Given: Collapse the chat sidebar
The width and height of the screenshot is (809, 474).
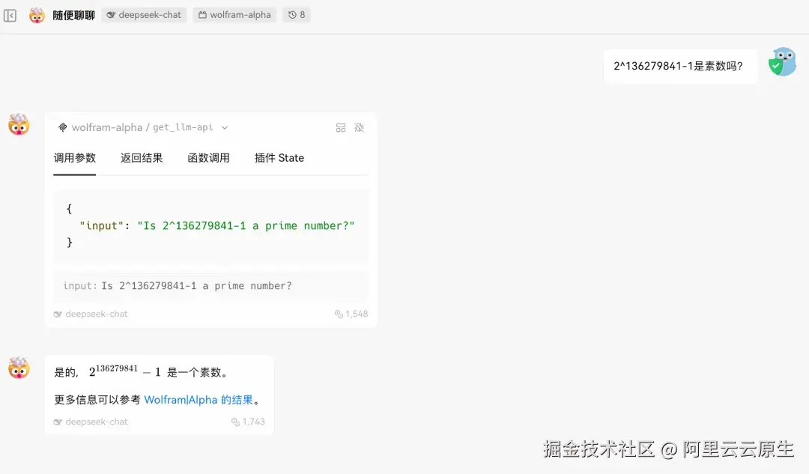Looking at the screenshot, I should [x=10, y=15].
